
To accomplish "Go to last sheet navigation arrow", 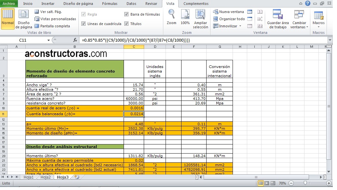I will (16, 177).
